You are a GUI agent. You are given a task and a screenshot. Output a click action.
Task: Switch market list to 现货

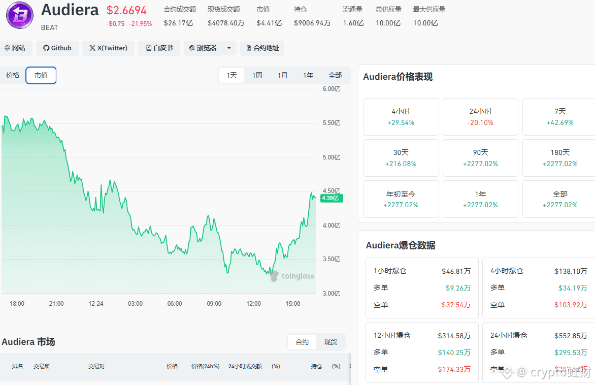(330, 342)
